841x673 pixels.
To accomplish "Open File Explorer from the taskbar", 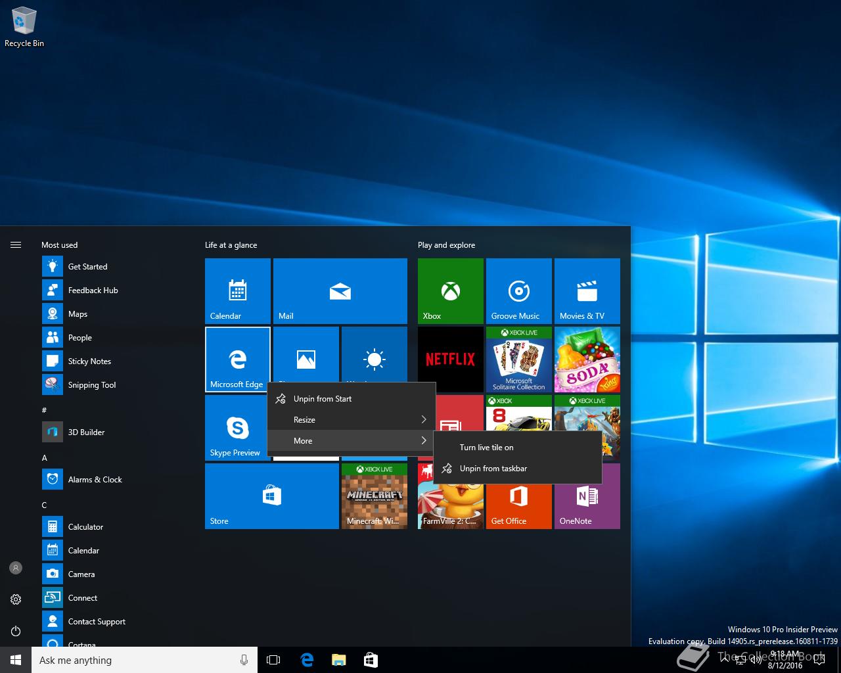I will click(338, 660).
